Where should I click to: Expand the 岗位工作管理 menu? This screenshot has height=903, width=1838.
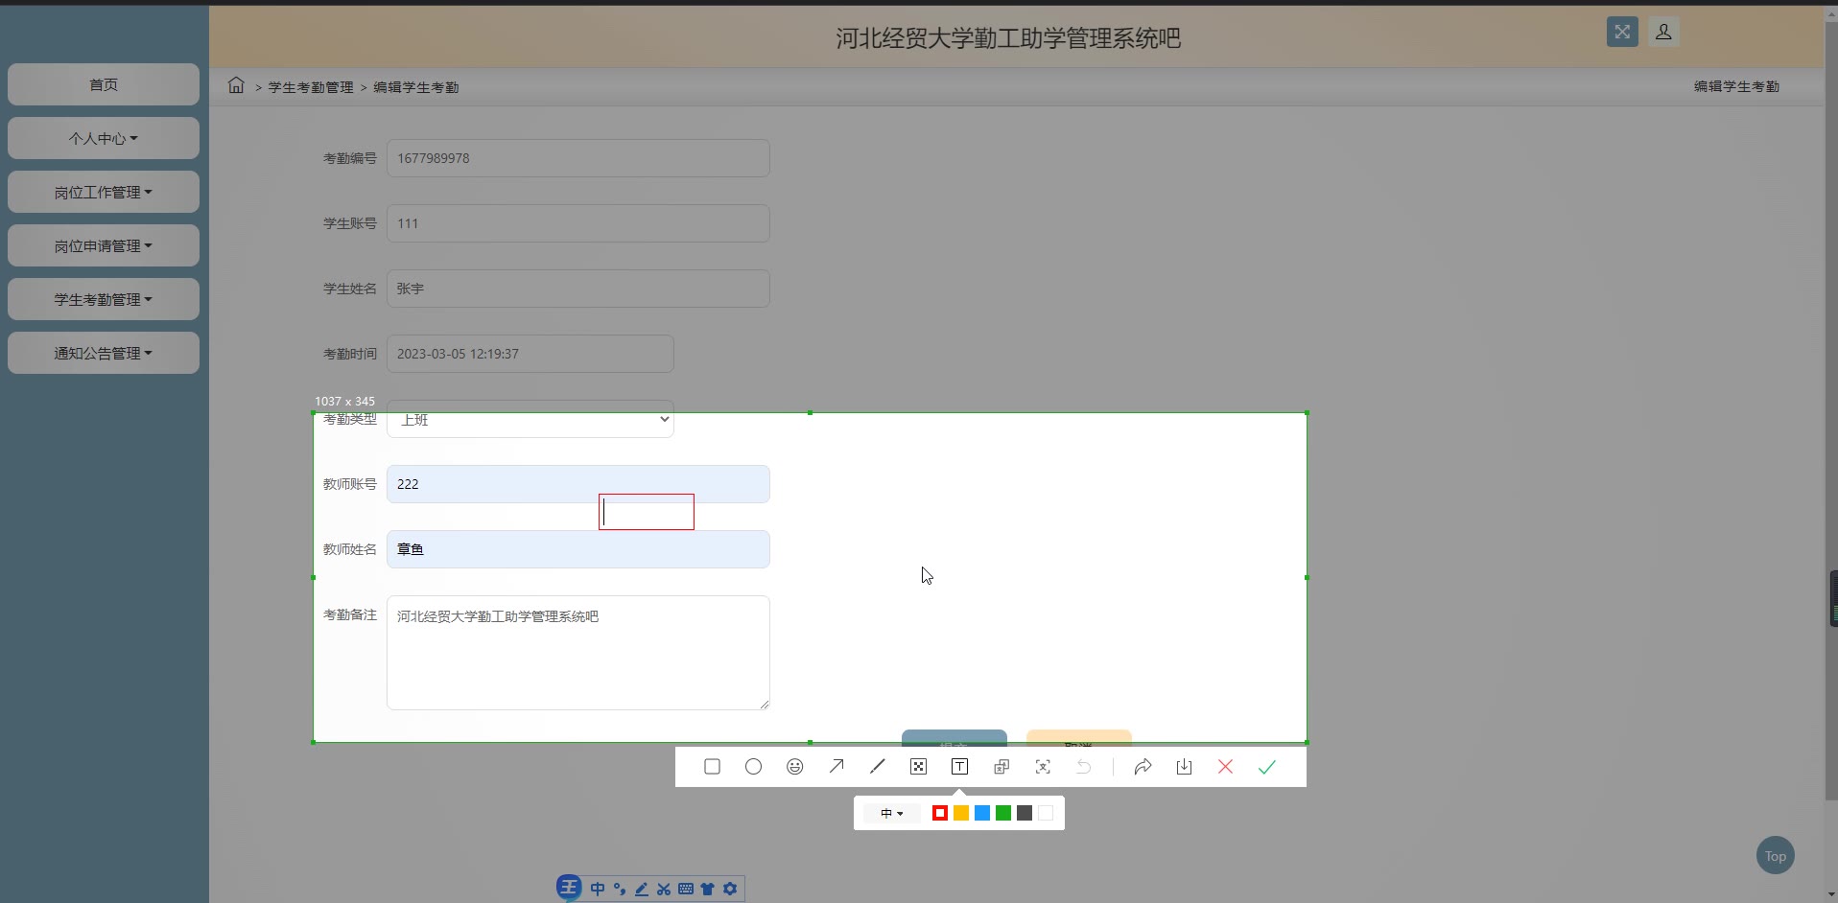(x=104, y=192)
